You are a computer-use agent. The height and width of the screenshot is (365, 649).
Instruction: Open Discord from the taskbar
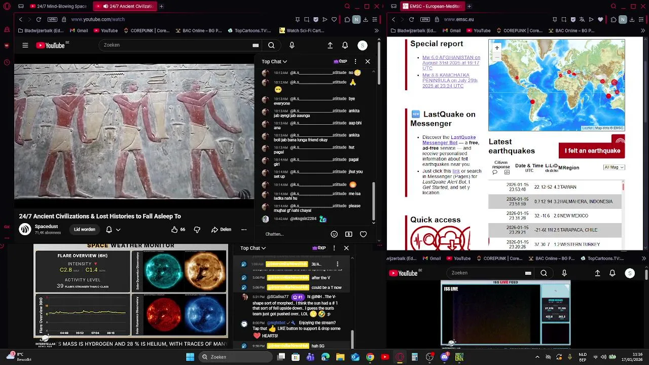tap(445, 357)
